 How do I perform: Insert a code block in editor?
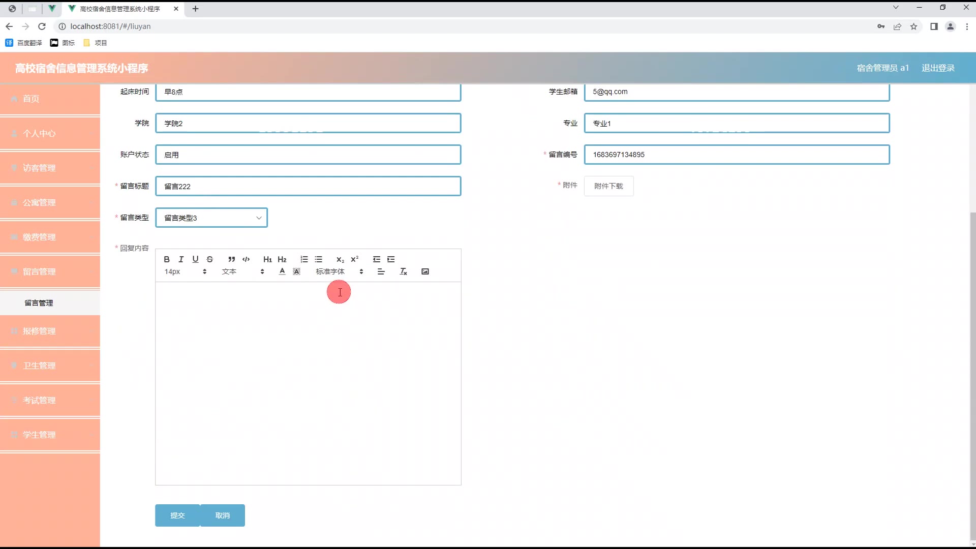pyautogui.click(x=246, y=259)
